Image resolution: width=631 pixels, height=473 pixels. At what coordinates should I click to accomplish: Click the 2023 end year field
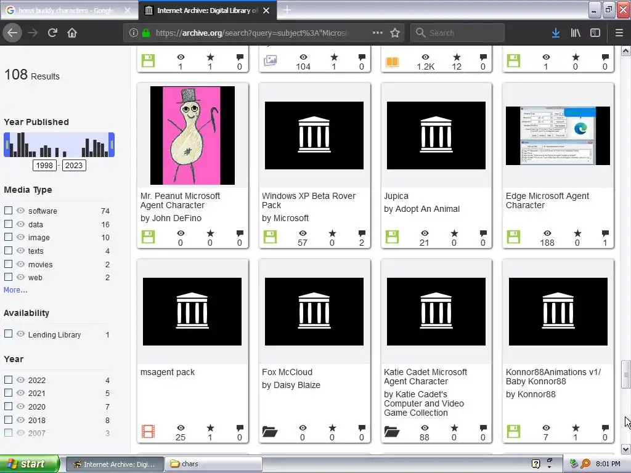(74, 165)
